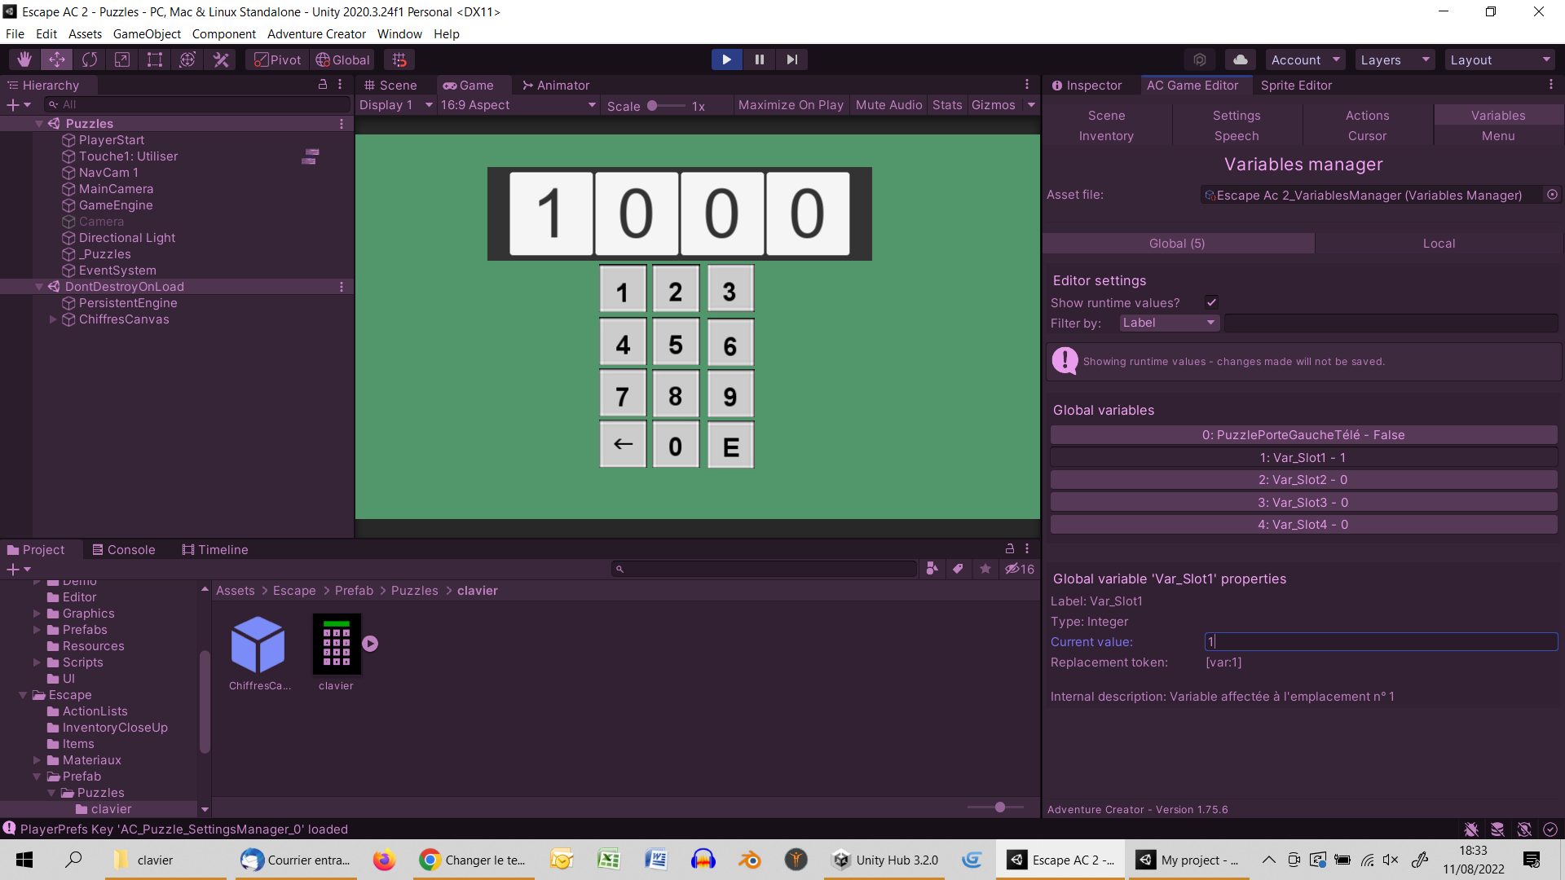Switch to the Console tab
This screenshot has width=1565, height=880.
tap(123, 550)
